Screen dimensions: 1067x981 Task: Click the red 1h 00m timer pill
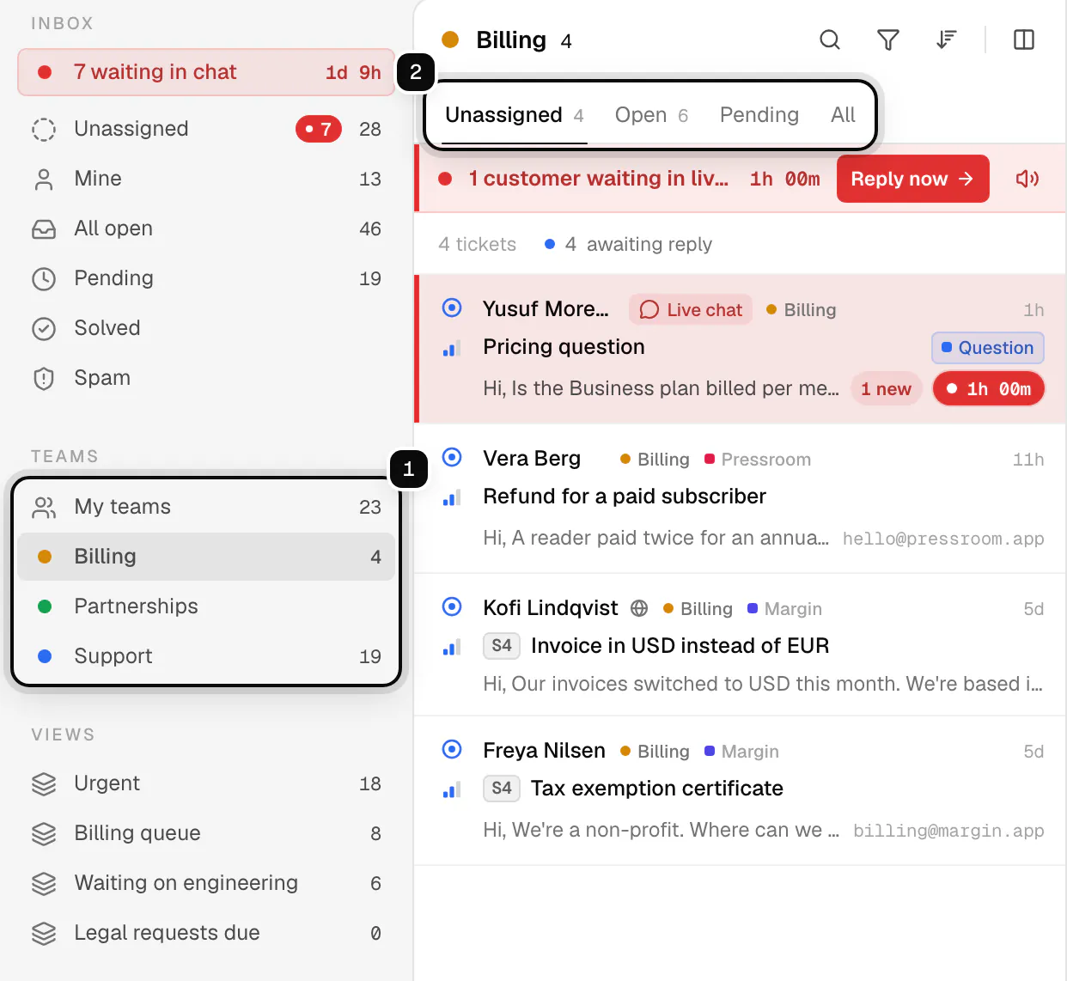click(988, 389)
